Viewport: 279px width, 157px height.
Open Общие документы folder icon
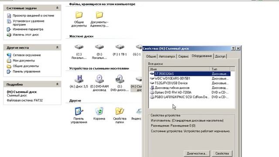(79, 15)
